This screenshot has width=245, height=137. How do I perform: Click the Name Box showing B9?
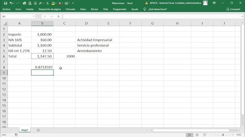(16, 16)
